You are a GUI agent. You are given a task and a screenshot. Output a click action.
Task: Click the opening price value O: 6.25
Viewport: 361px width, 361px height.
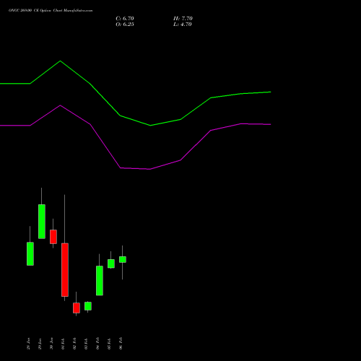[x=125, y=25]
